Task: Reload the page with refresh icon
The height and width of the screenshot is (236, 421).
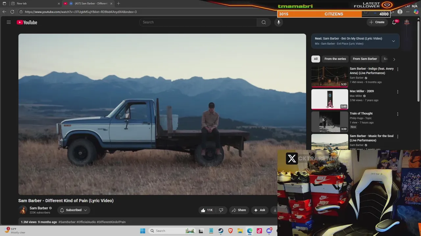Action: [12, 12]
